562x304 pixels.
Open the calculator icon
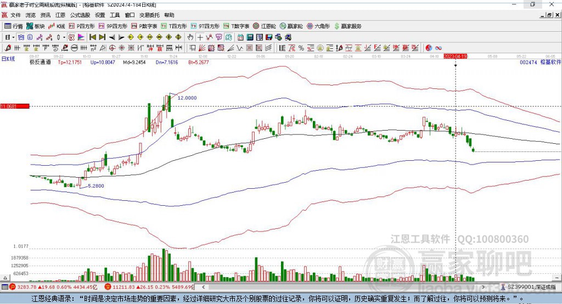coord(250,37)
